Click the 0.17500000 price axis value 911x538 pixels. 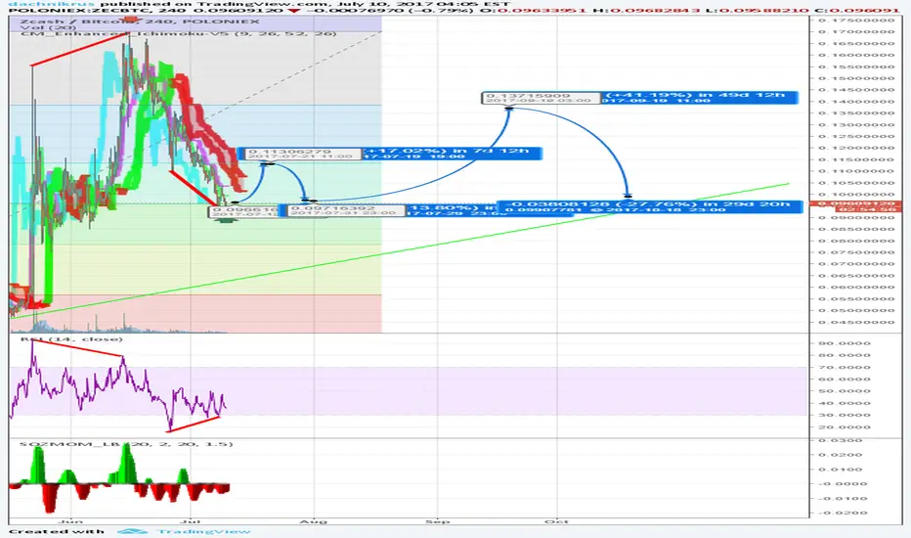(856, 21)
